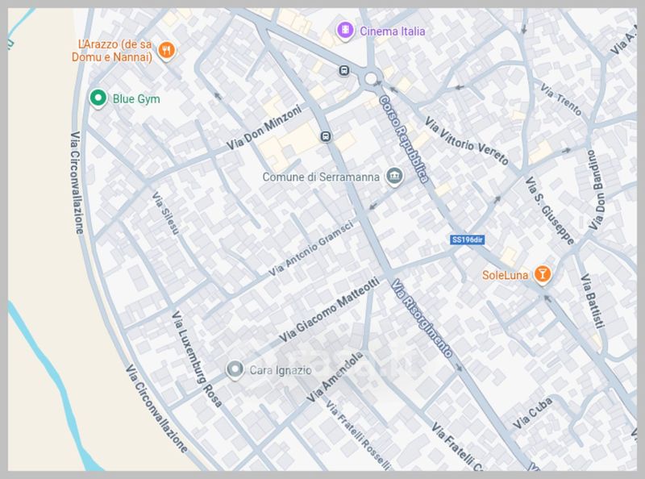Select the Via Battisti road label
645x479 pixels.
coord(591,302)
